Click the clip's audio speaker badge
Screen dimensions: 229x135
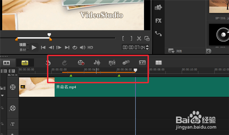(x=23, y=87)
